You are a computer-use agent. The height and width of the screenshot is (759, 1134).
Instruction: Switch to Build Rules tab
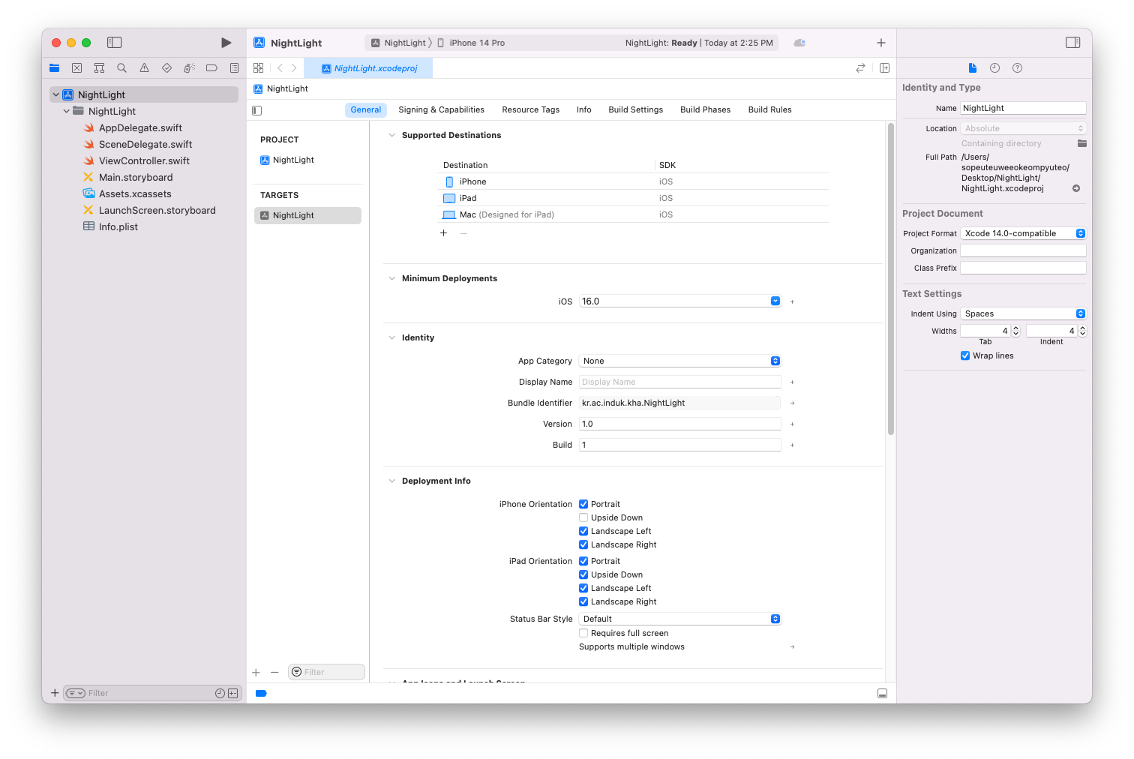click(769, 110)
